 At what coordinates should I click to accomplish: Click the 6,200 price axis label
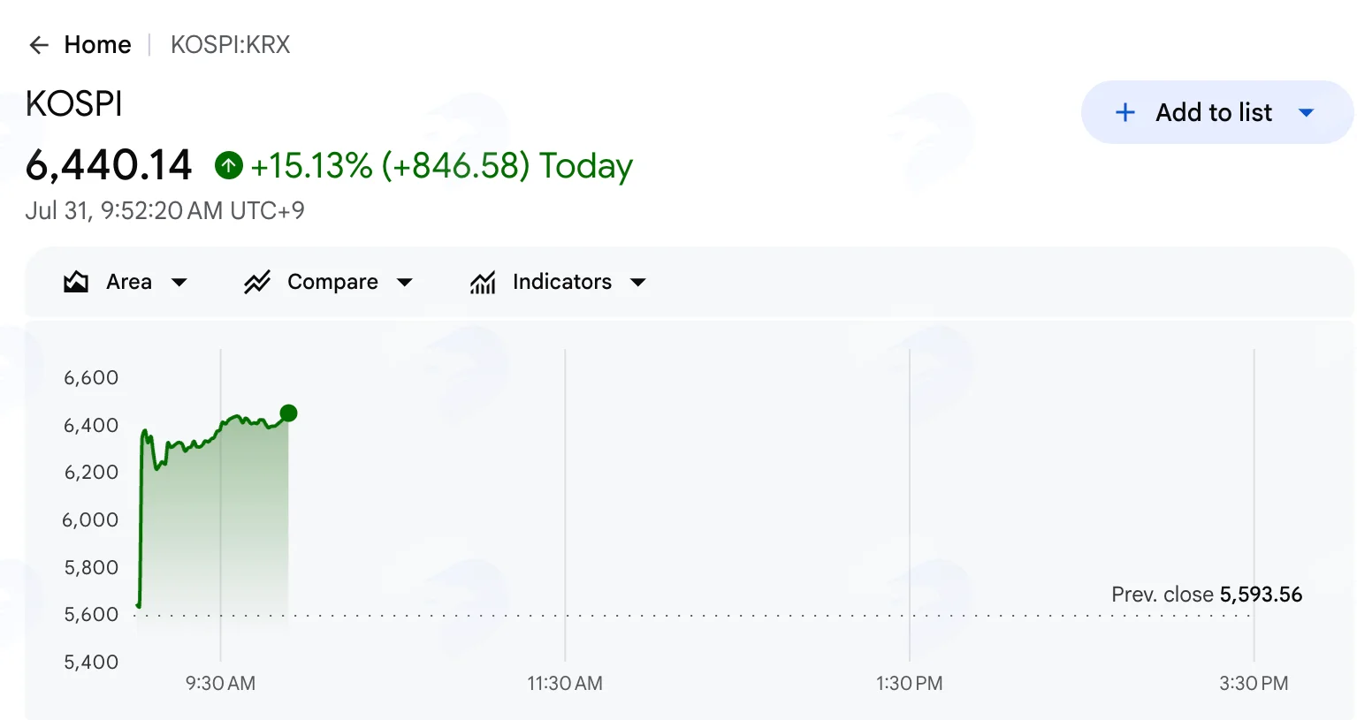[x=91, y=473]
